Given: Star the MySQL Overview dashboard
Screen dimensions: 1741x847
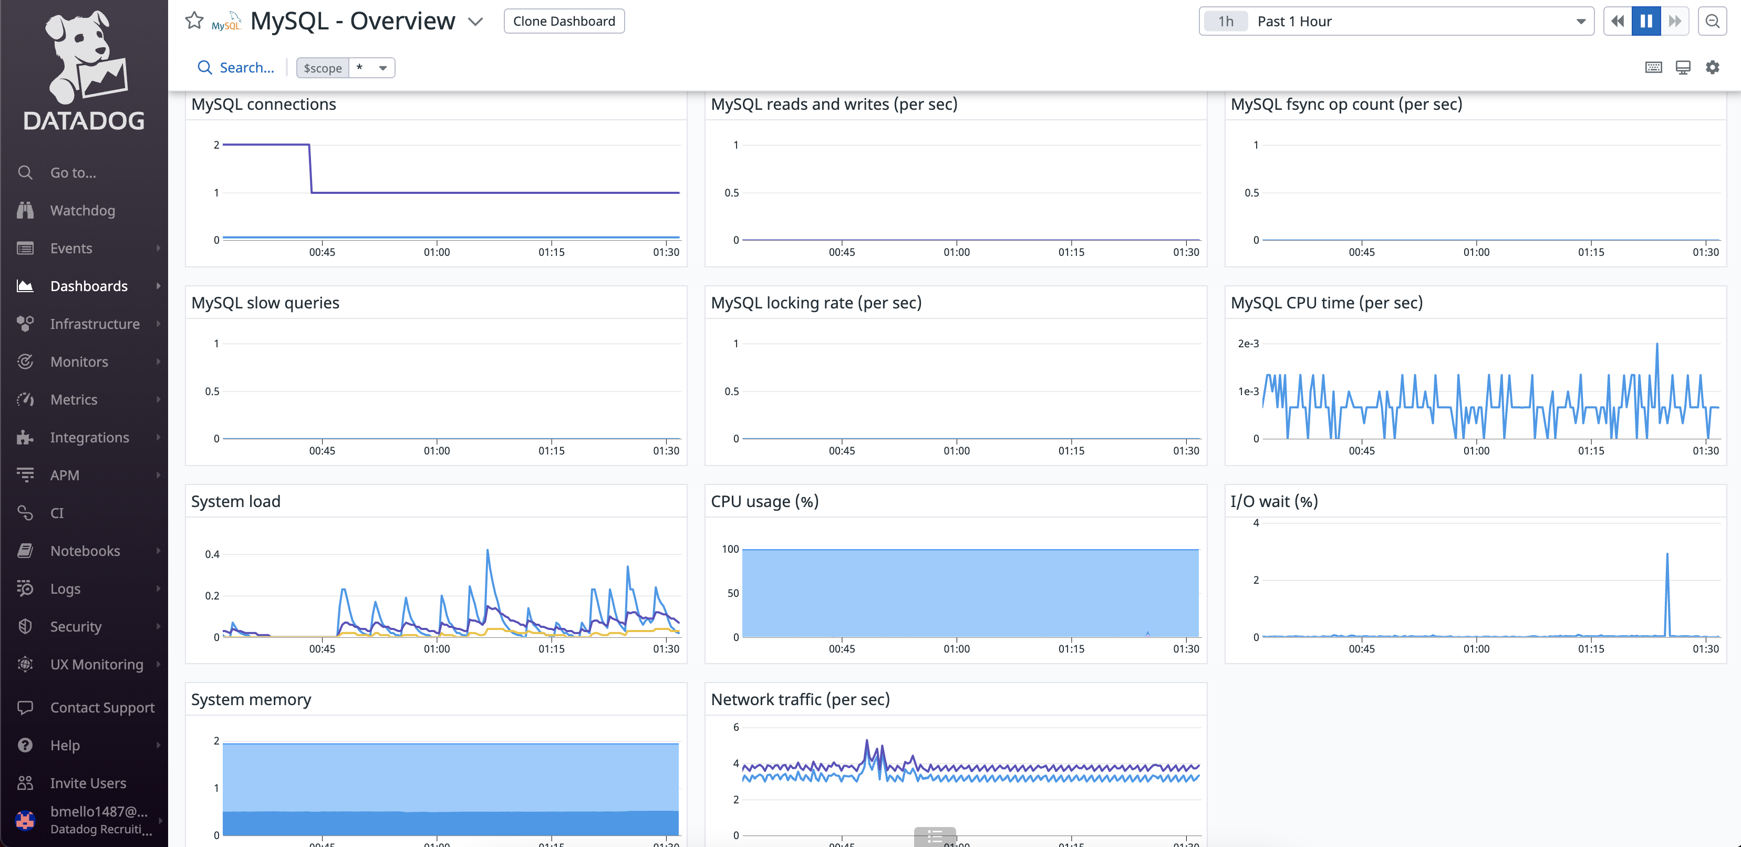Looking at the screenshot, I should click(x=194, y=21).
